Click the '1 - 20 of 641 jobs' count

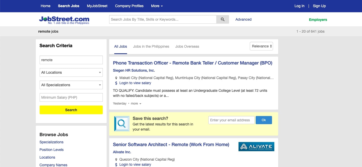[310, 31]
